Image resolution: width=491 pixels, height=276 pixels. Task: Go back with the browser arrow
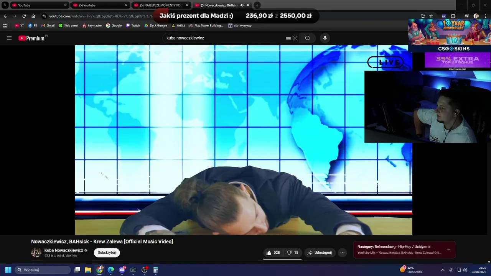click(5, 16)
